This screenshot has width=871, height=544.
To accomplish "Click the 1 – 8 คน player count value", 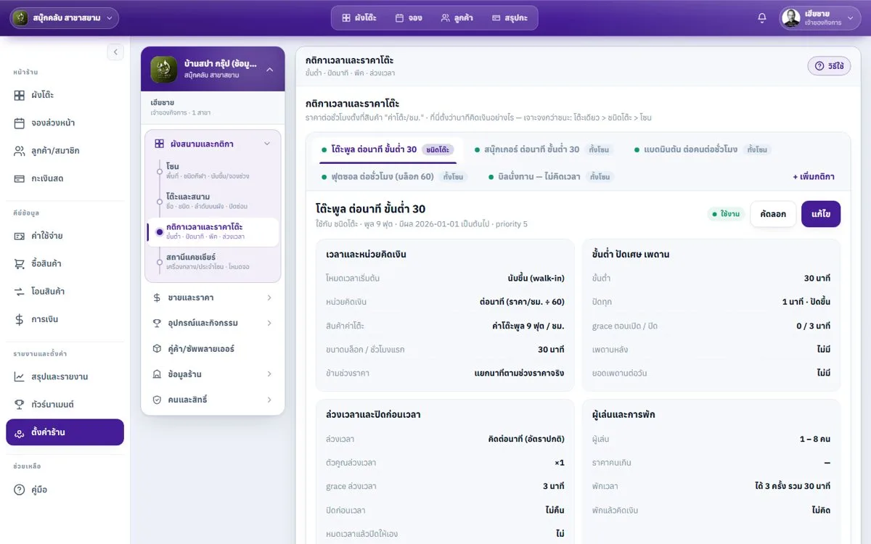I will click(815, 439).
